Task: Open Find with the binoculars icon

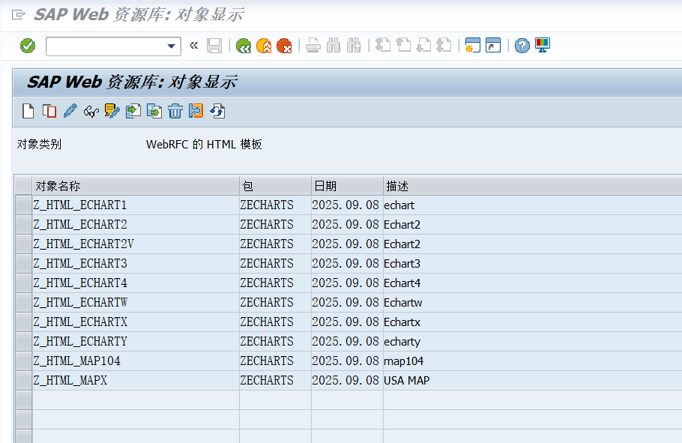Action: pos(334,45)
